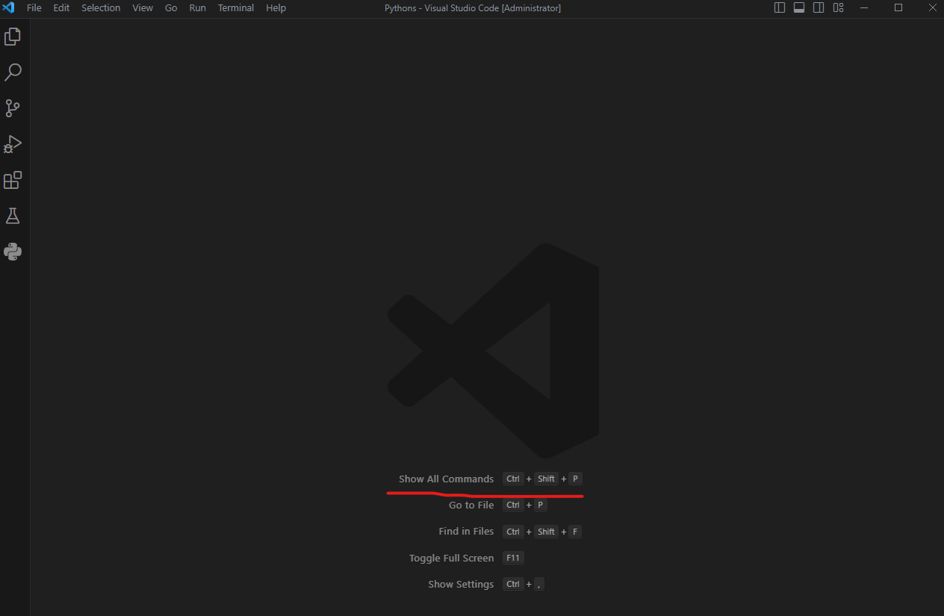Viewport: 944px width, 616px height.
Task: Open the Testing flask view
Action: pyautogui.click(x=13, y=216)
